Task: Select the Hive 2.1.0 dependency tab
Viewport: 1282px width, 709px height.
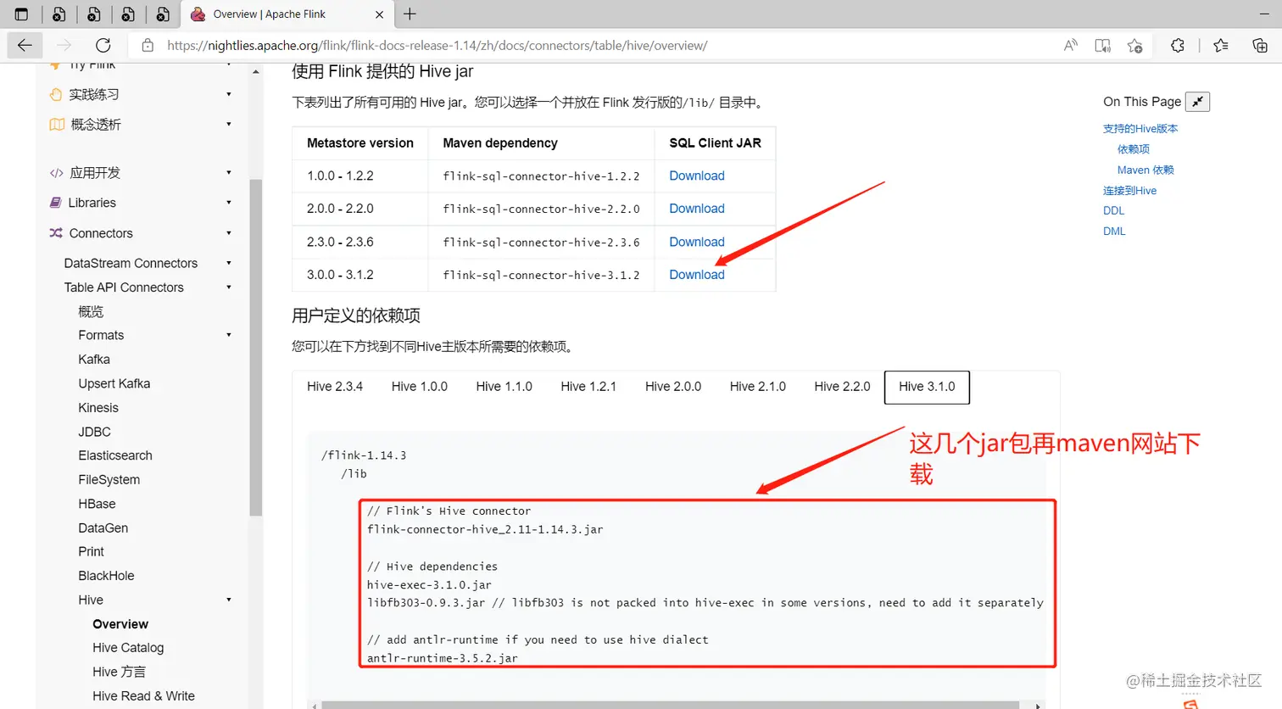Action: [x=758, y=387]
